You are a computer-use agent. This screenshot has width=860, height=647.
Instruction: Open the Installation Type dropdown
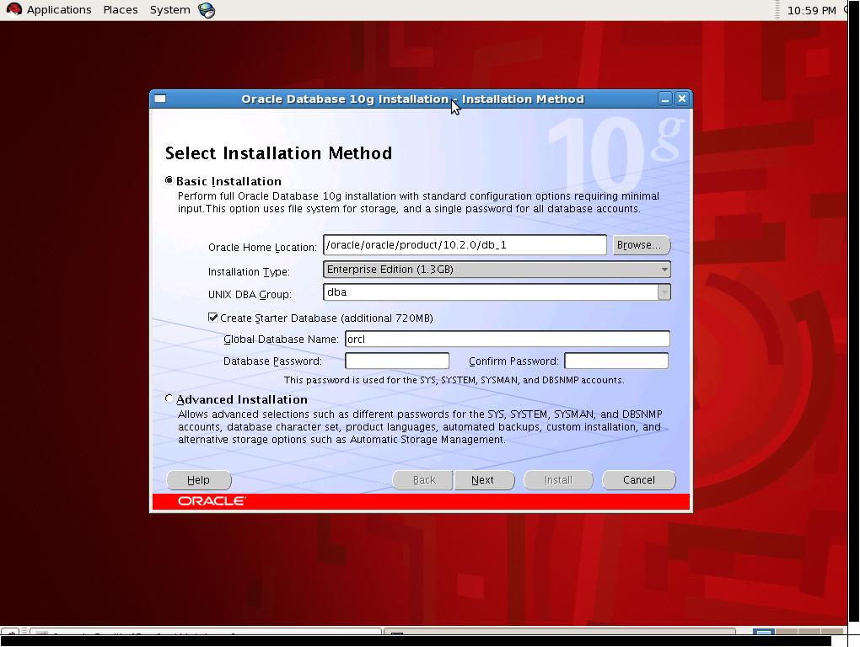coord(497,269)
